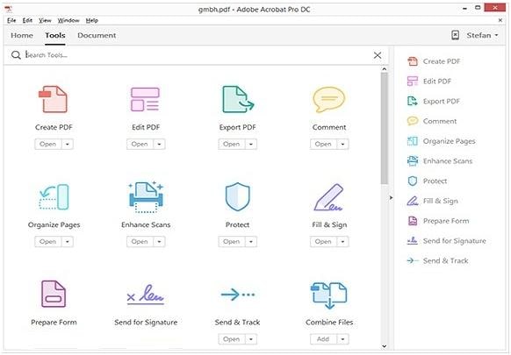Expand the dropdown arrow beside Organize Pages Open

[x=68, y=242]
